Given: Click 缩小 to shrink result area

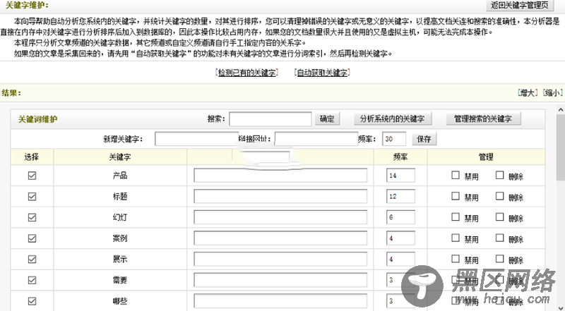Looking at the screenshot, I should (553, 93).
